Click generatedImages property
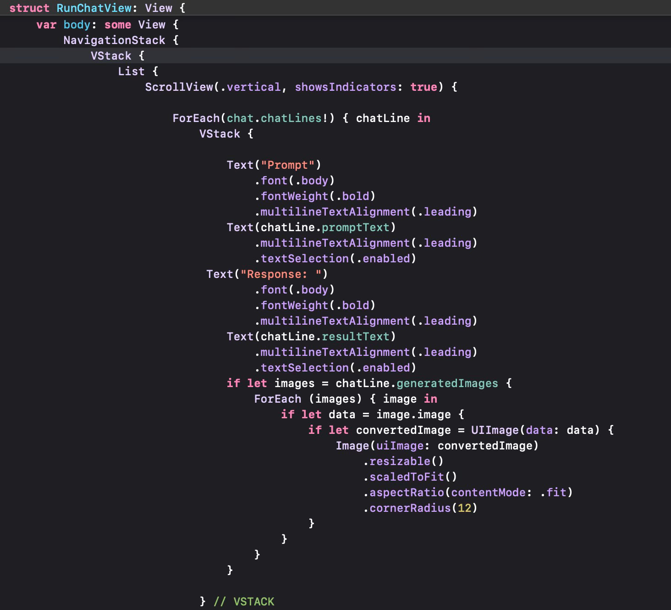Viewport: 671px width, 610px height. coord(447,383)
